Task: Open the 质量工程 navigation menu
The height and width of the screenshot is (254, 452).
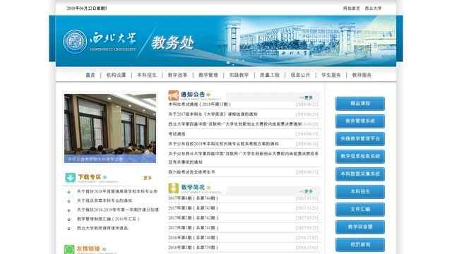Action: pos(270,75)
